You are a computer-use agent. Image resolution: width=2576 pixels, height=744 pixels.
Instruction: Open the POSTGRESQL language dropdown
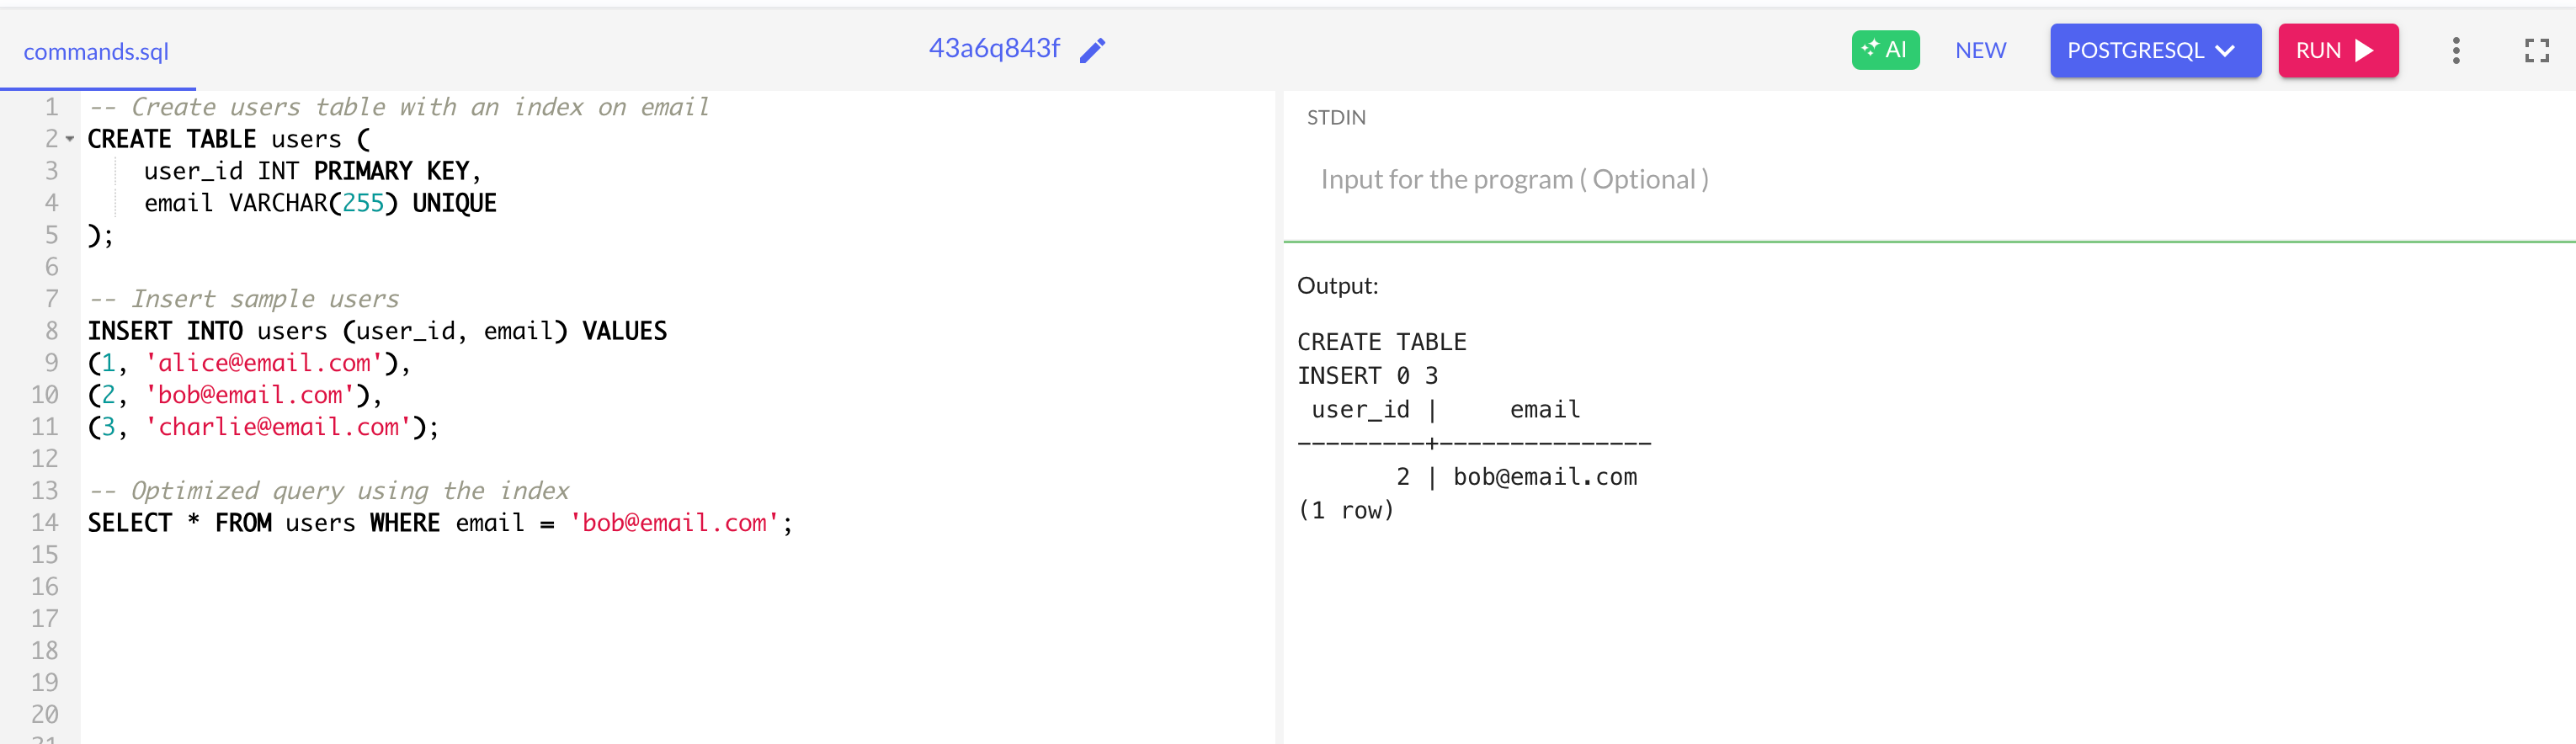click(x=2155, y=50)
